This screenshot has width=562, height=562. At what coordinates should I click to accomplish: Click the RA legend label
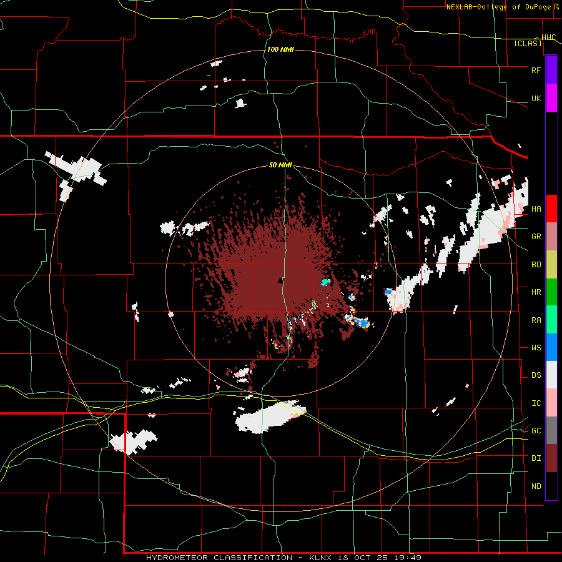(536, 320)
